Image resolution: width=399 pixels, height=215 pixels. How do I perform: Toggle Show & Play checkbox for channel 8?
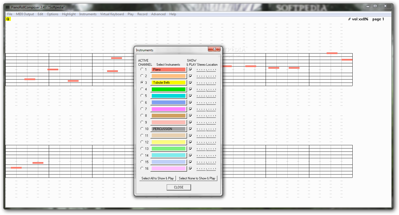pos(190,116)
